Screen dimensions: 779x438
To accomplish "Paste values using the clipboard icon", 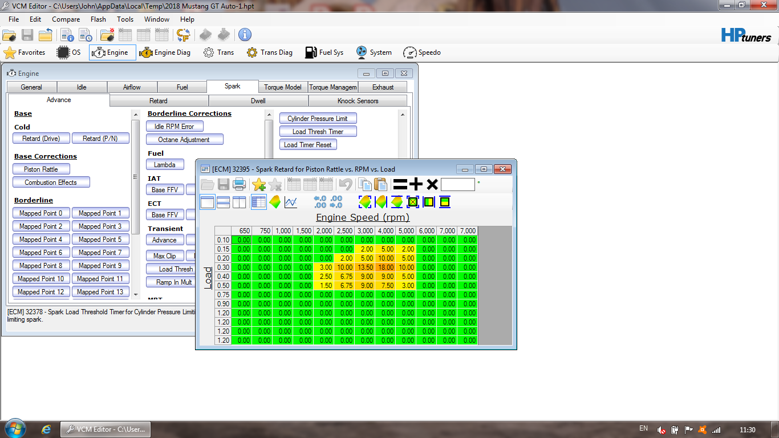I will 380,184.
